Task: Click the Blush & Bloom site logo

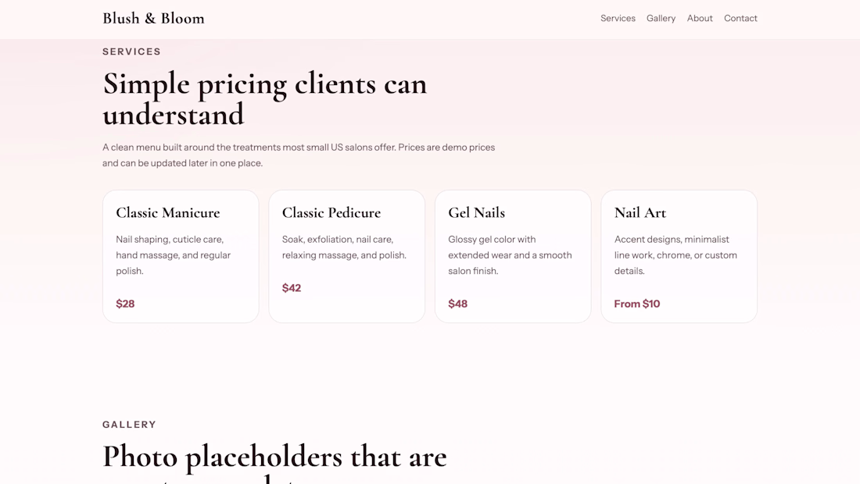Action: pyautogui.click(x=153, y=18)
